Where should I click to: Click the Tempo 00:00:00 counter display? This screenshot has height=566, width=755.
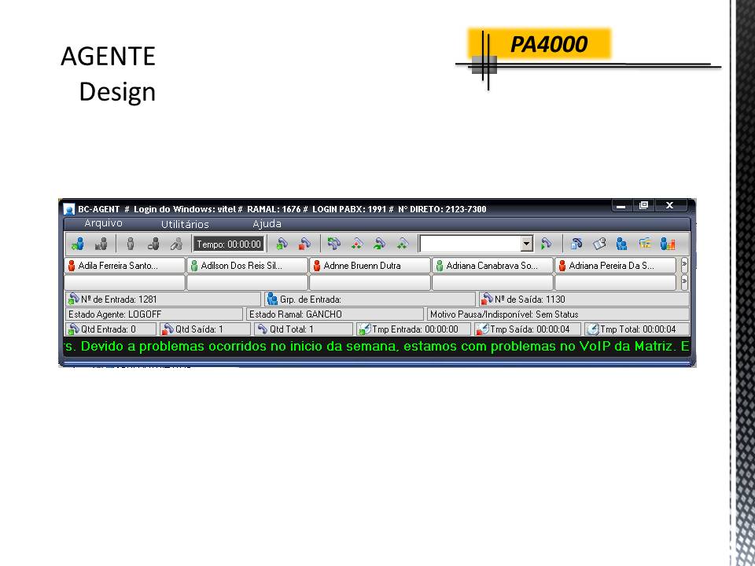point(228,244)
